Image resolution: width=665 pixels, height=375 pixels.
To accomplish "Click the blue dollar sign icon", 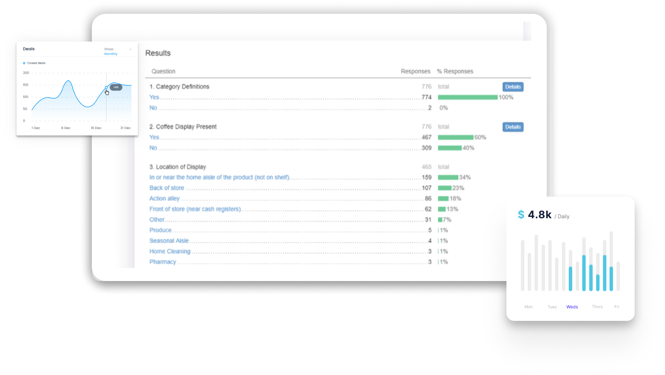I will [521, 215].
